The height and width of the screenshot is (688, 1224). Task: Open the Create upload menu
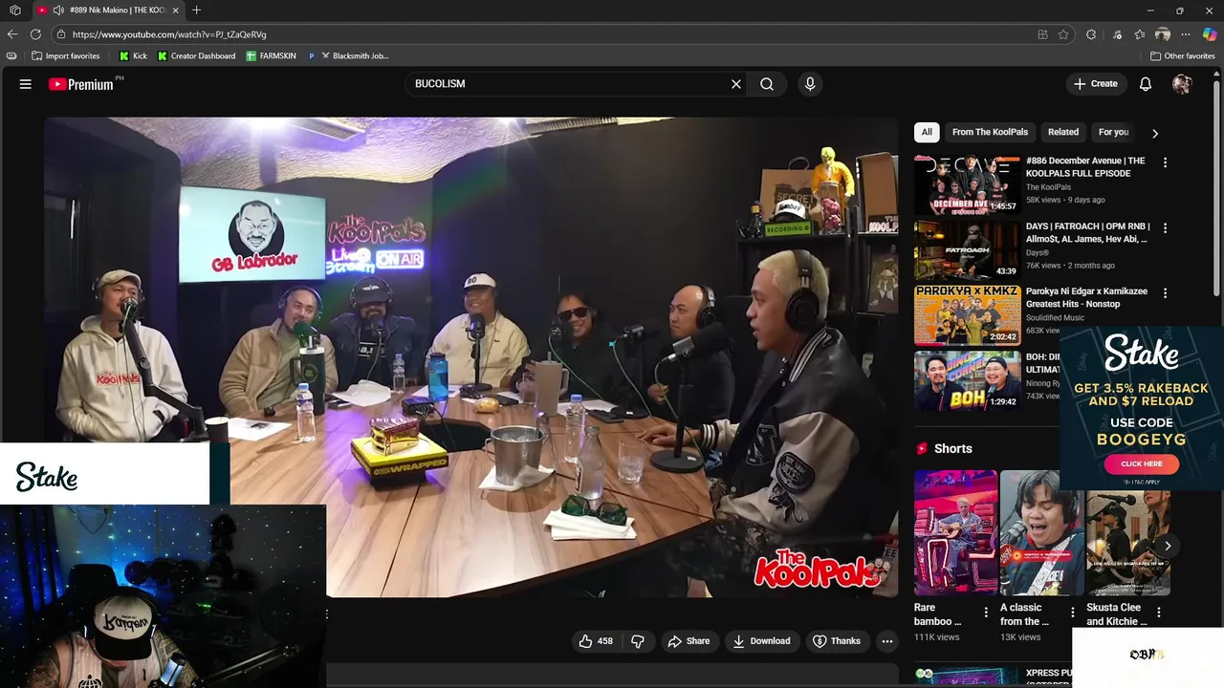1096,84
